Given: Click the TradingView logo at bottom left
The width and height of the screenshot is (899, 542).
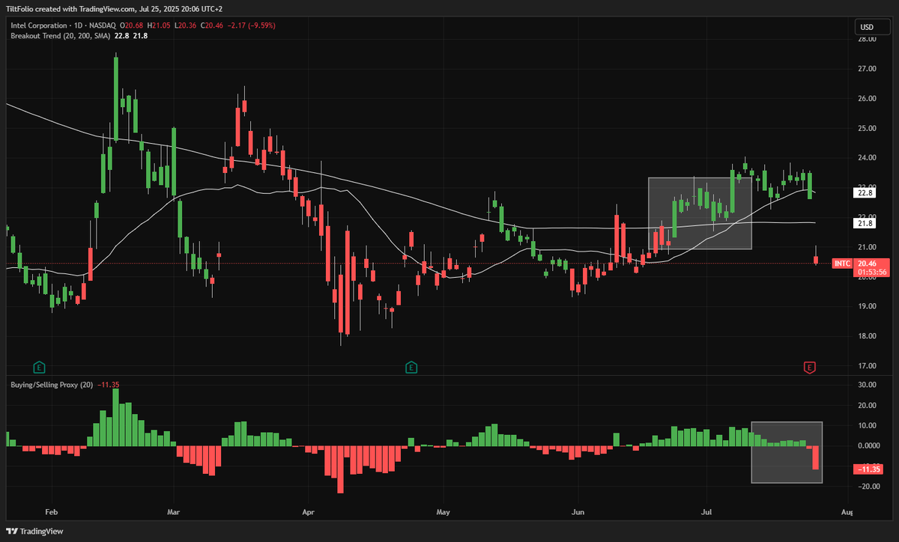Looking at the screenshot, I should 35,531.
